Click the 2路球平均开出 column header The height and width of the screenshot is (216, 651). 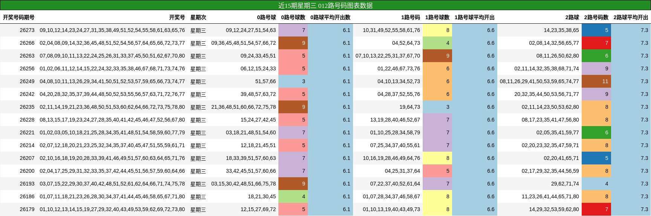click(631, 17)
